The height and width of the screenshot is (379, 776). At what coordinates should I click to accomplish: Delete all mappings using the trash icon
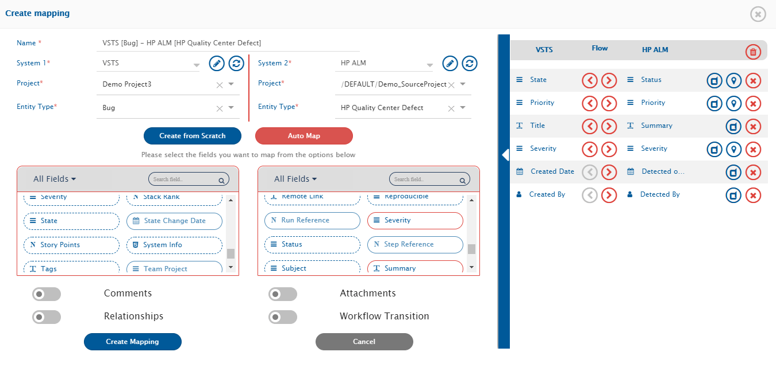752,52
